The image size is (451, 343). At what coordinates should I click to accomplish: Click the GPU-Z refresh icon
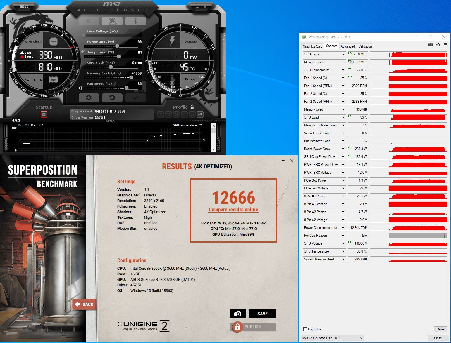tap(438, 45)
